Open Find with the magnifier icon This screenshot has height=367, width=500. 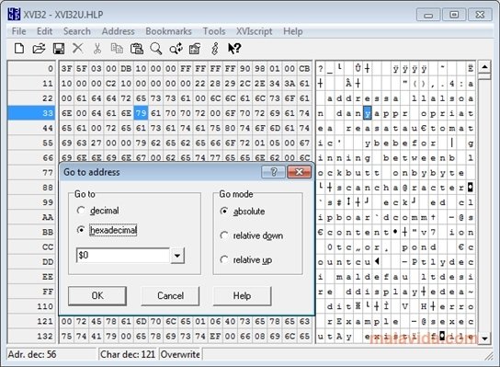156,49
